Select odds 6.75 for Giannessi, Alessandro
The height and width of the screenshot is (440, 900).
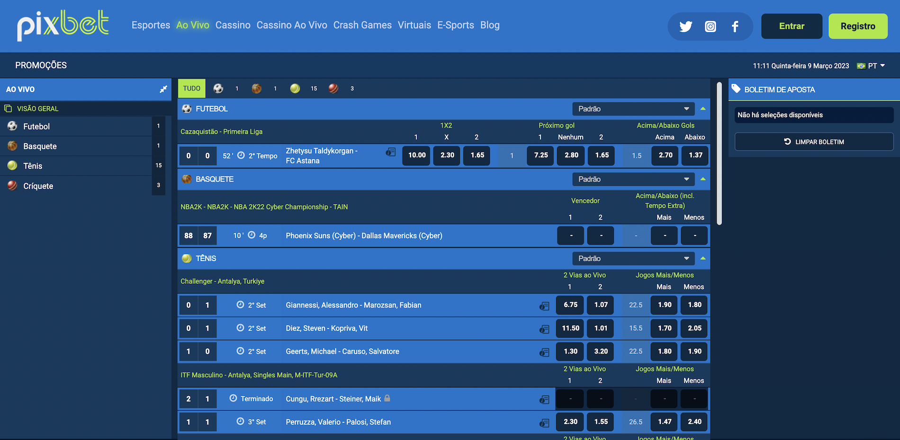(570, 305)
